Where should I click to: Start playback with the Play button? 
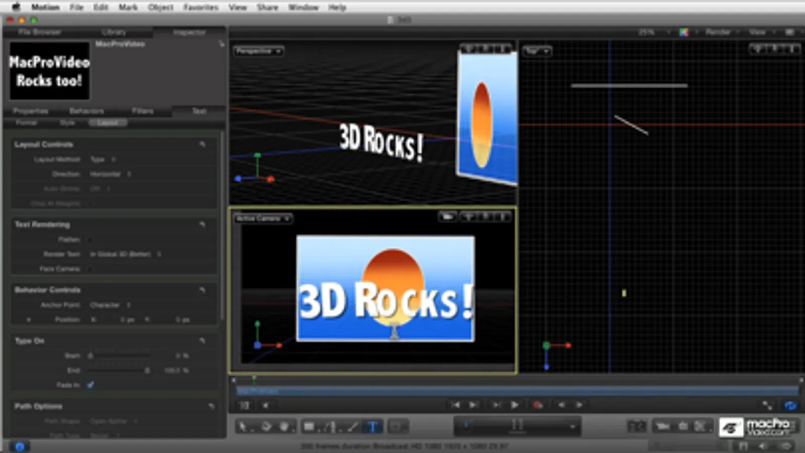click(x=515, y=405)
